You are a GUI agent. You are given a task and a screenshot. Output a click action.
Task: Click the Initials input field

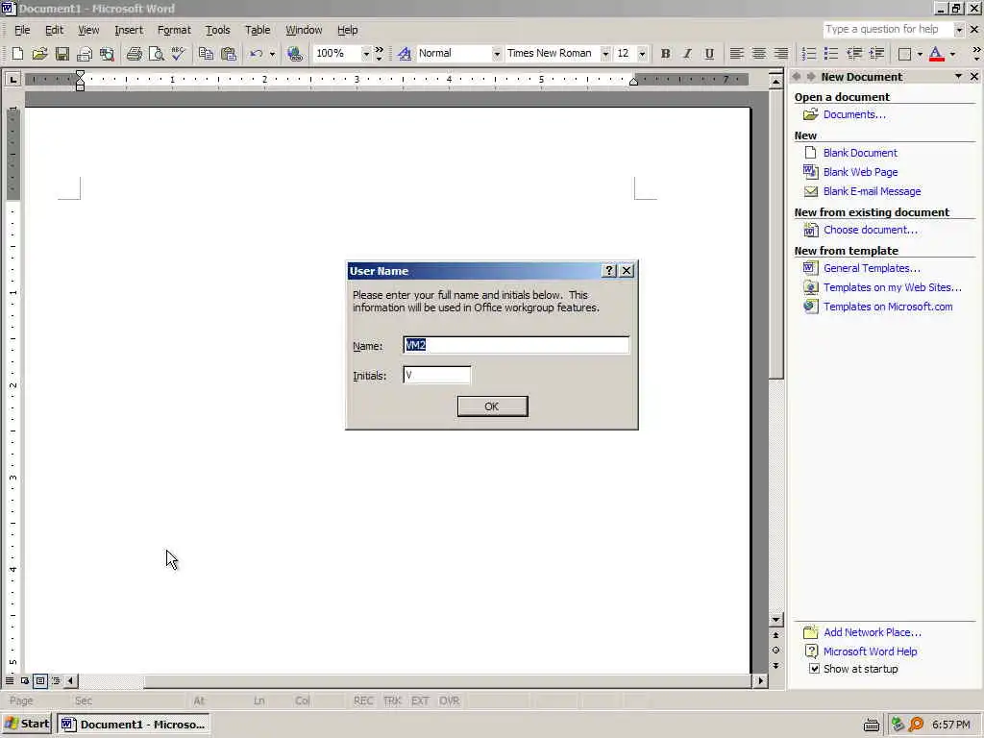(437, 376)
